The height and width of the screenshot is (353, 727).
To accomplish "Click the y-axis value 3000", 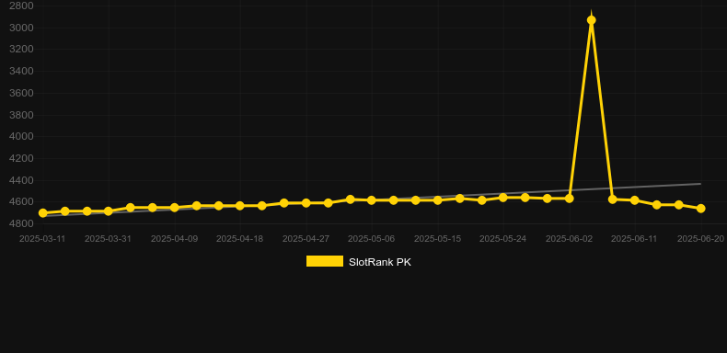I will 21,28.
